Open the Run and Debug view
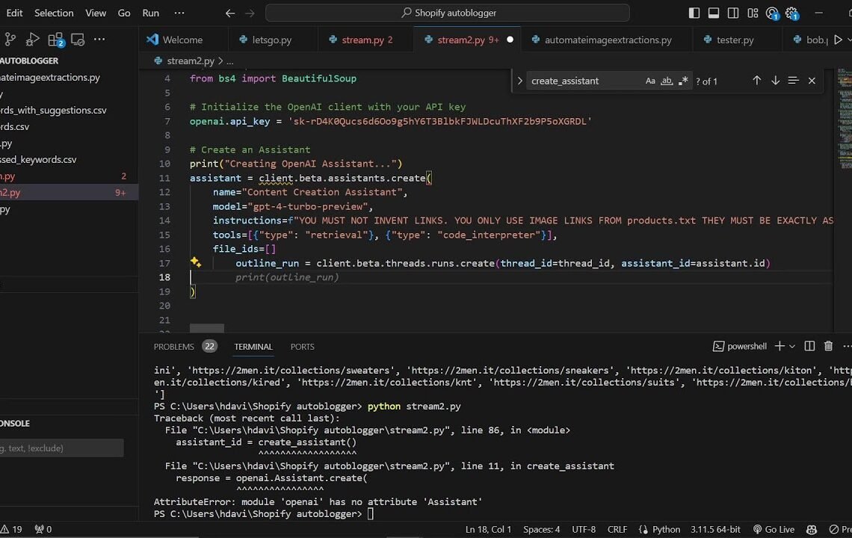Screen dimensions: 852x538 pos(32,40)
